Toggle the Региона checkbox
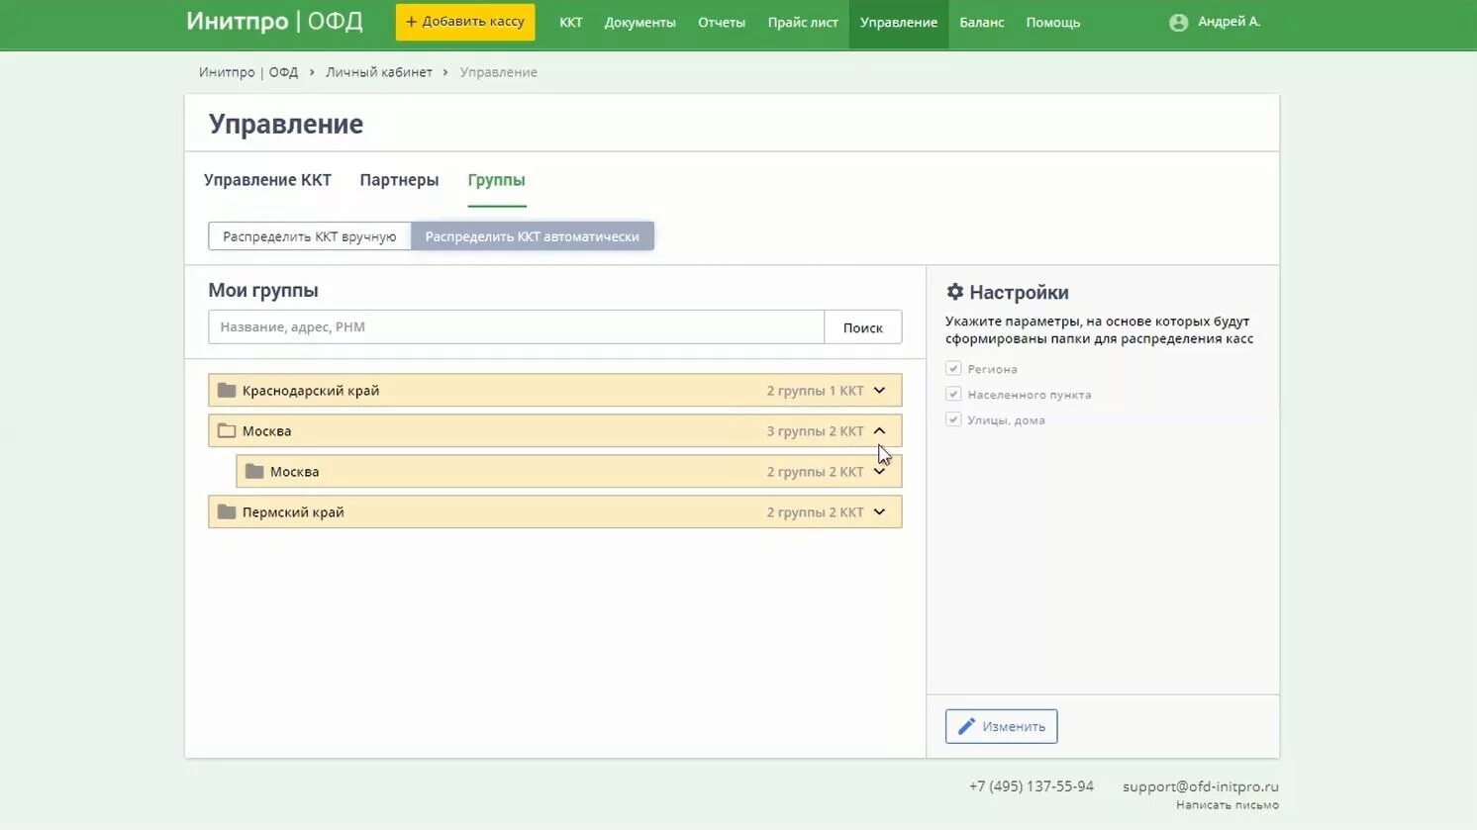Screen dimensions: 1477x830 953,368
